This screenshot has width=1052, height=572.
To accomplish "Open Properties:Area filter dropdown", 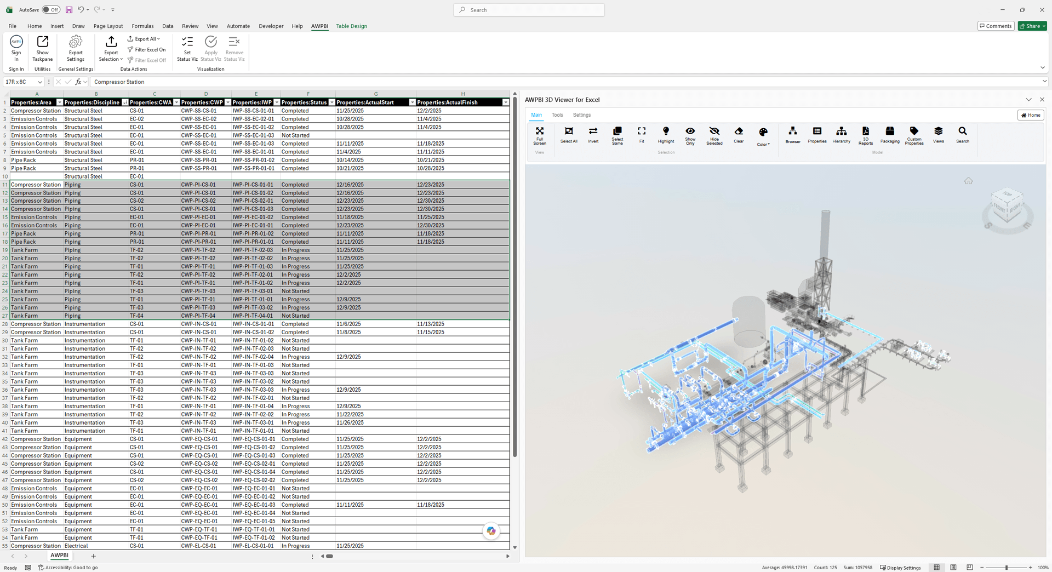I will click(60, 102).
